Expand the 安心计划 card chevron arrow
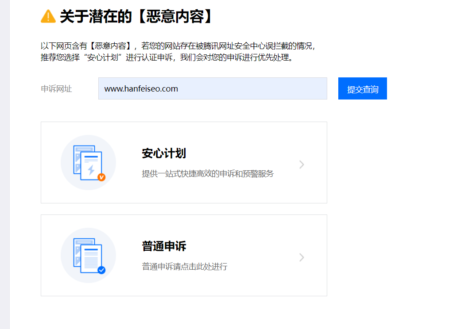The height and width of the screenshot is (329, 476). click(302, 164)
